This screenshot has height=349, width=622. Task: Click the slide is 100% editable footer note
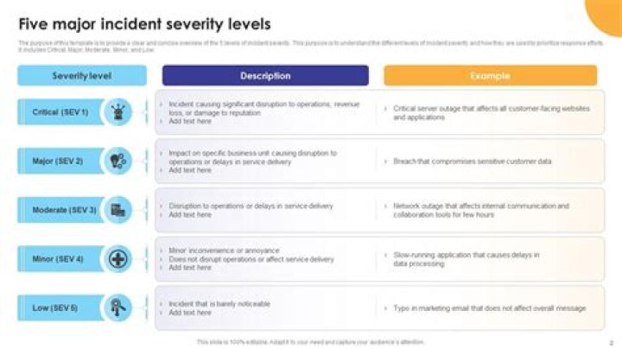pyautogui.click(x=311, y=342)
